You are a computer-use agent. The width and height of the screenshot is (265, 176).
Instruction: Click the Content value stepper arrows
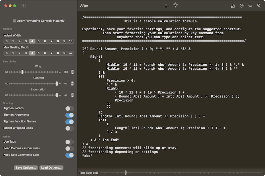tap(72, 84)
